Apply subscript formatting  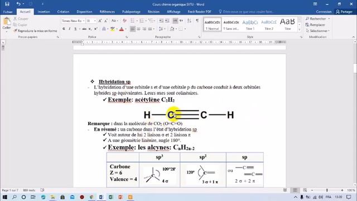click(90, 29)
